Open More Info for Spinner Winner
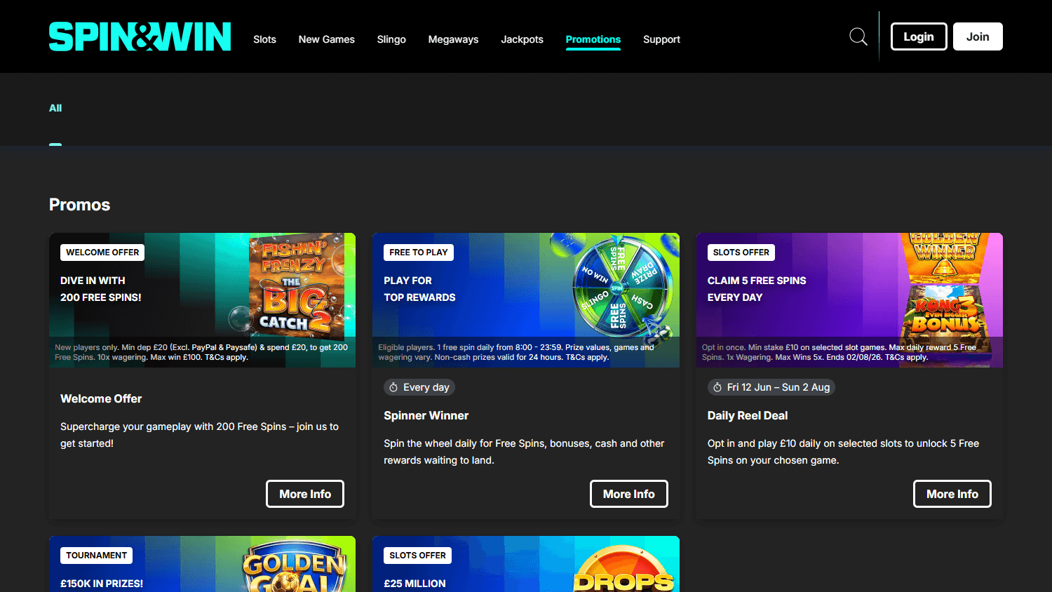 pos(629,494)
